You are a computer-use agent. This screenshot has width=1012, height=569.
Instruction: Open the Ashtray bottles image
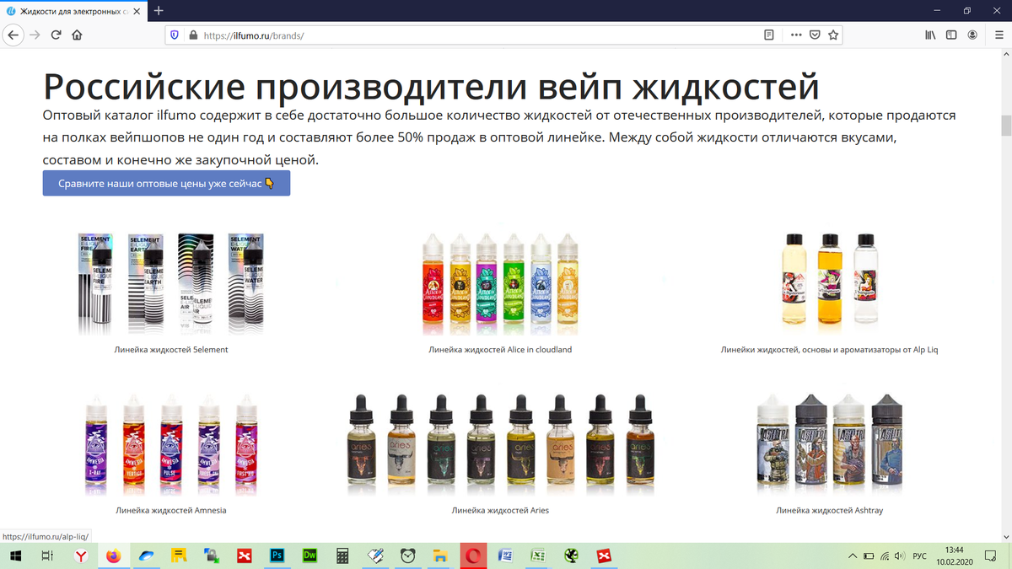(829, 446)
